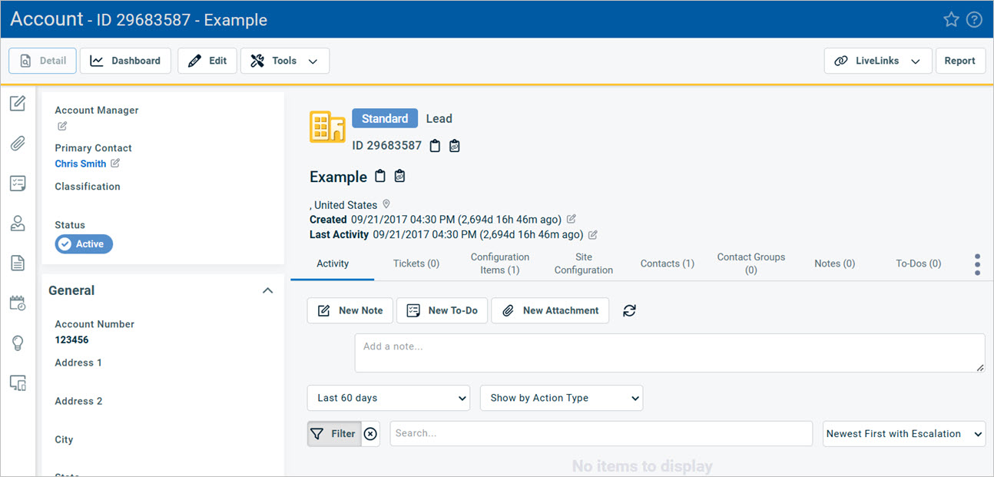Open the Last 60 days dropdown
The height and width of the screenshot is (477, 994).
coord(388,398)
